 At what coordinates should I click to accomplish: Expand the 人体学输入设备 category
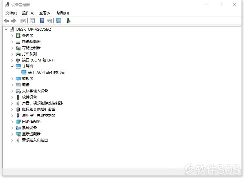(x=12, y=91)
